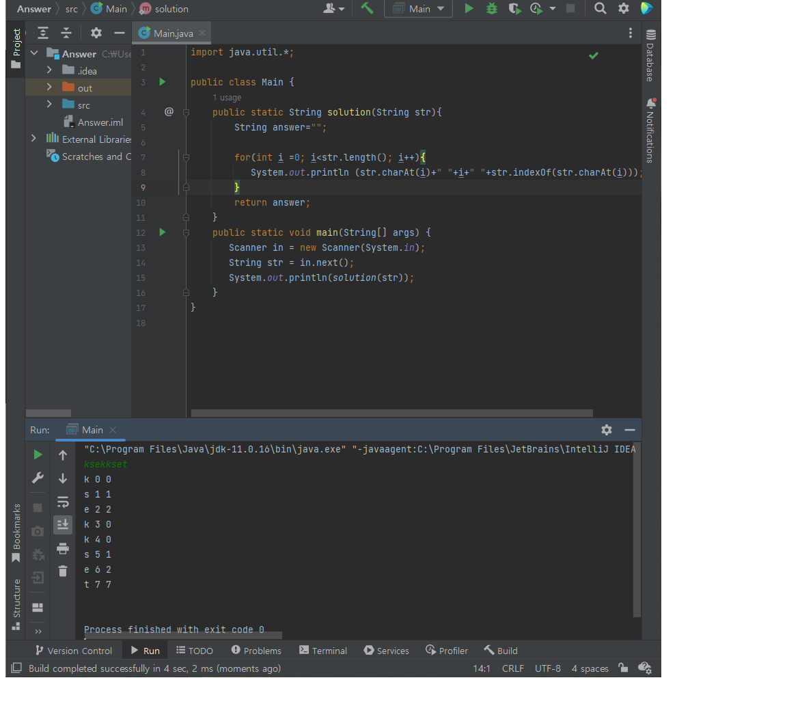Minimize the Run tool window
The image size is (787, 706).
629,430
